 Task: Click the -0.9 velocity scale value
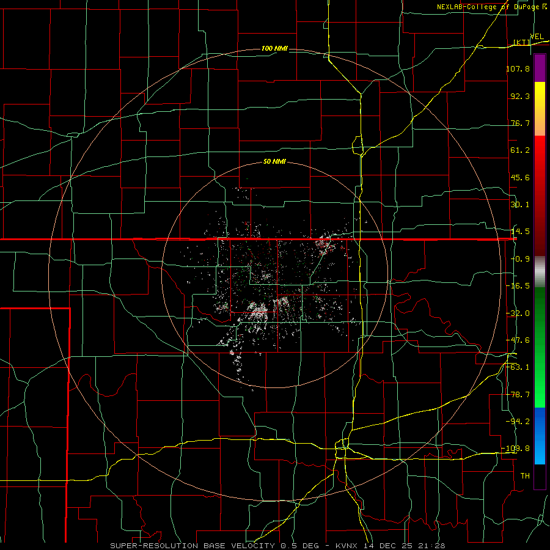coord(520,259)
